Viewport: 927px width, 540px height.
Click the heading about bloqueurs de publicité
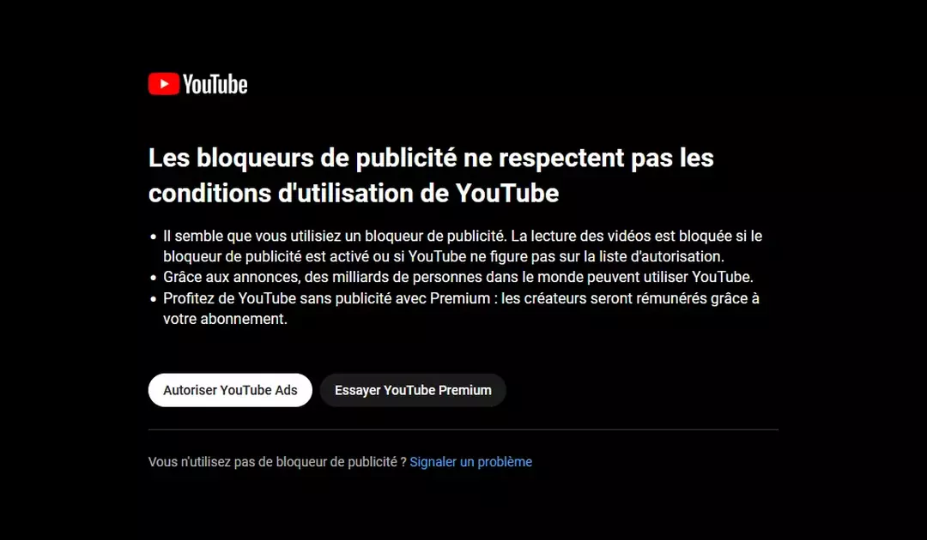click(x=431, y=175)
